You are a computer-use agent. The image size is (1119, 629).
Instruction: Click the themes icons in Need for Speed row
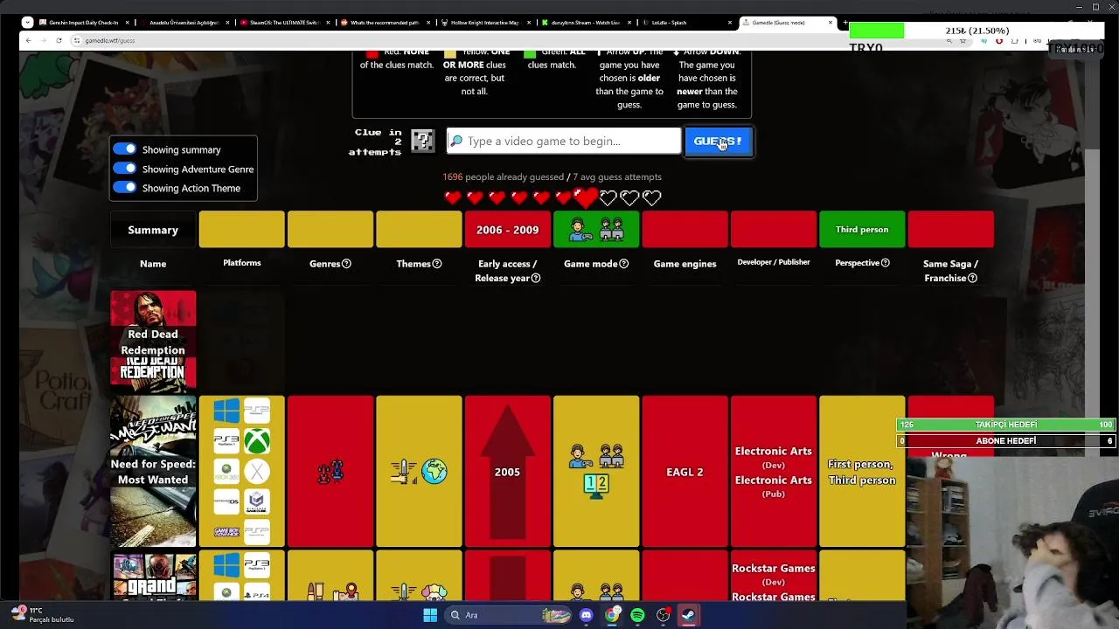(x=419, y=472)
